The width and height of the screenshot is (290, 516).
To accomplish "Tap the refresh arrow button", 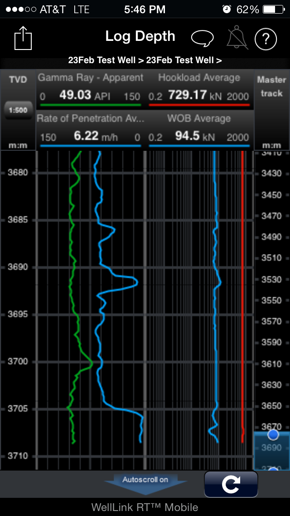I will click(x=231, y=484).
